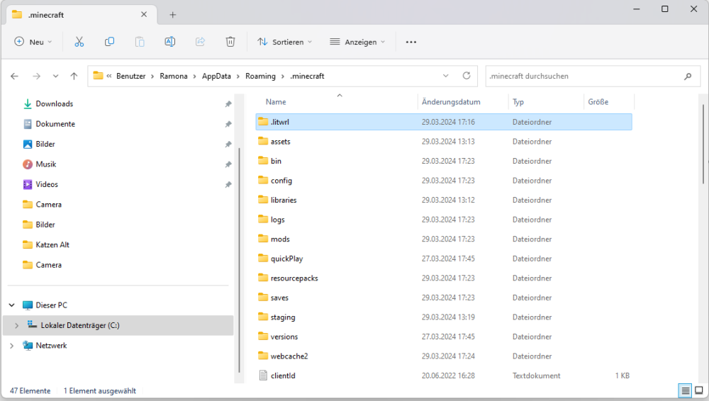This screenshot has height=401, width=709.
Task: Open Musik in the sidebar
Action: [x=45, y=164]
